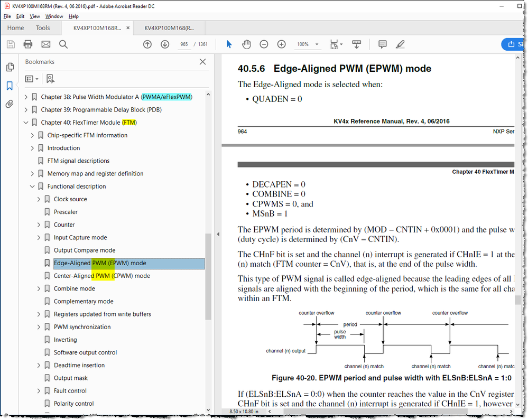
Task: Click the document horizontal scrollbar thumb
Action: (x=375, y=411)
